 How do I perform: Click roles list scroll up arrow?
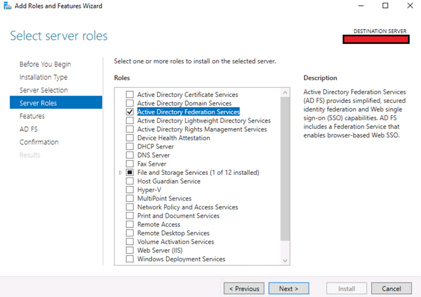[x=285, y=93]
